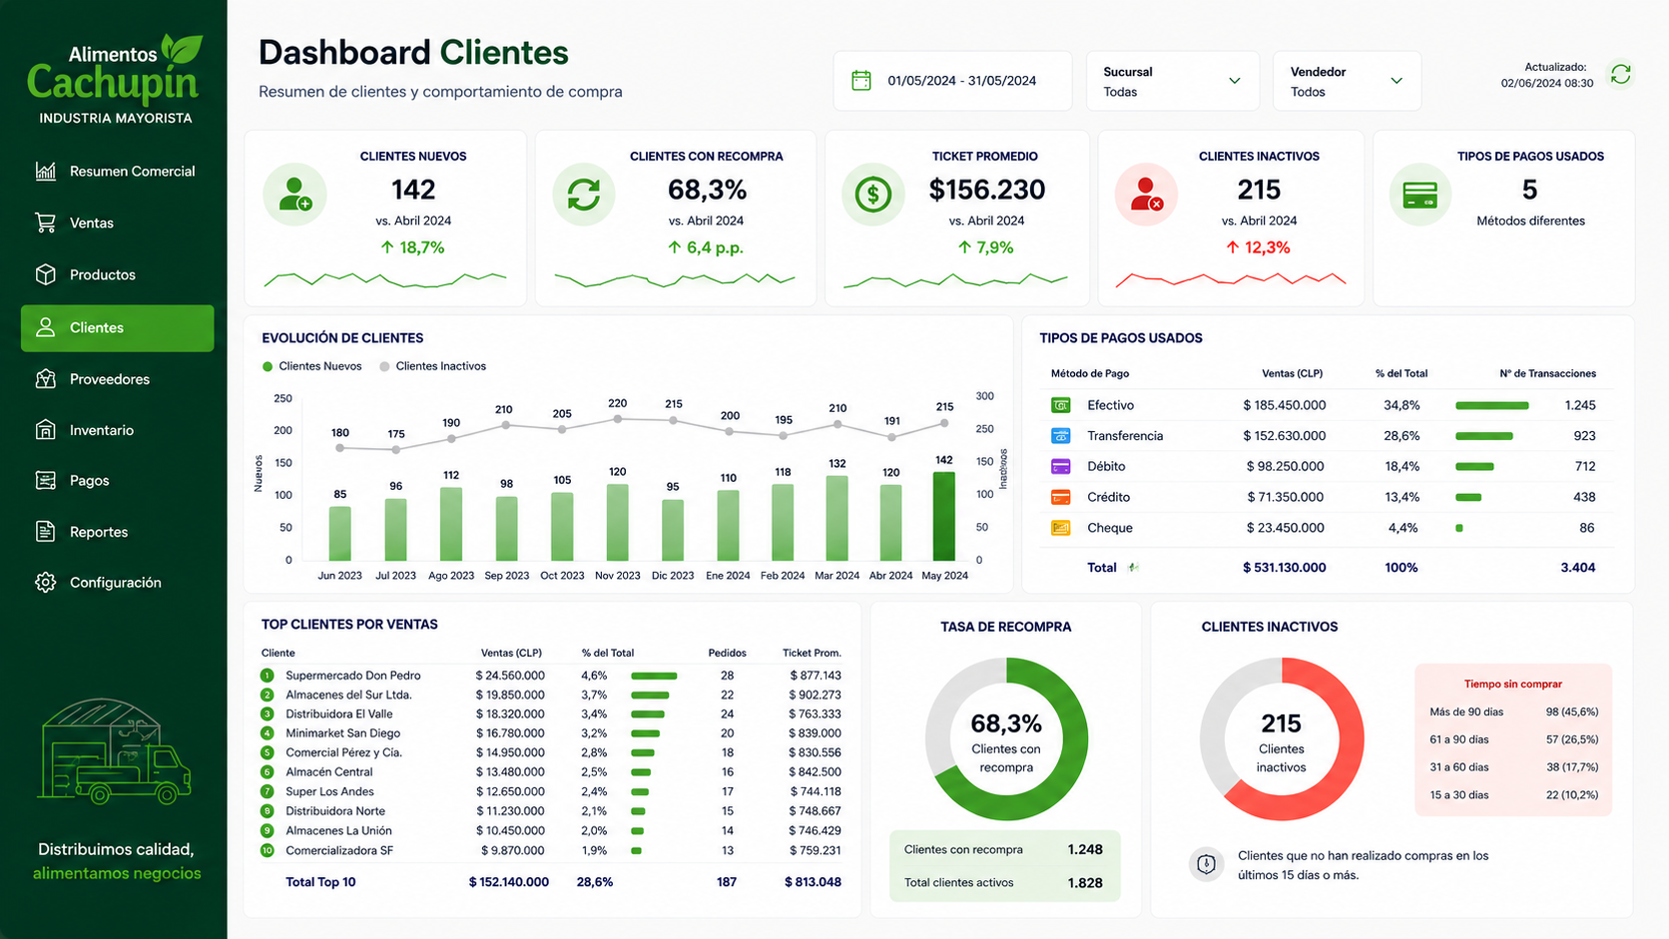Click the Configuración gear icon
1669x939 pixels.
tap(45, 583)
